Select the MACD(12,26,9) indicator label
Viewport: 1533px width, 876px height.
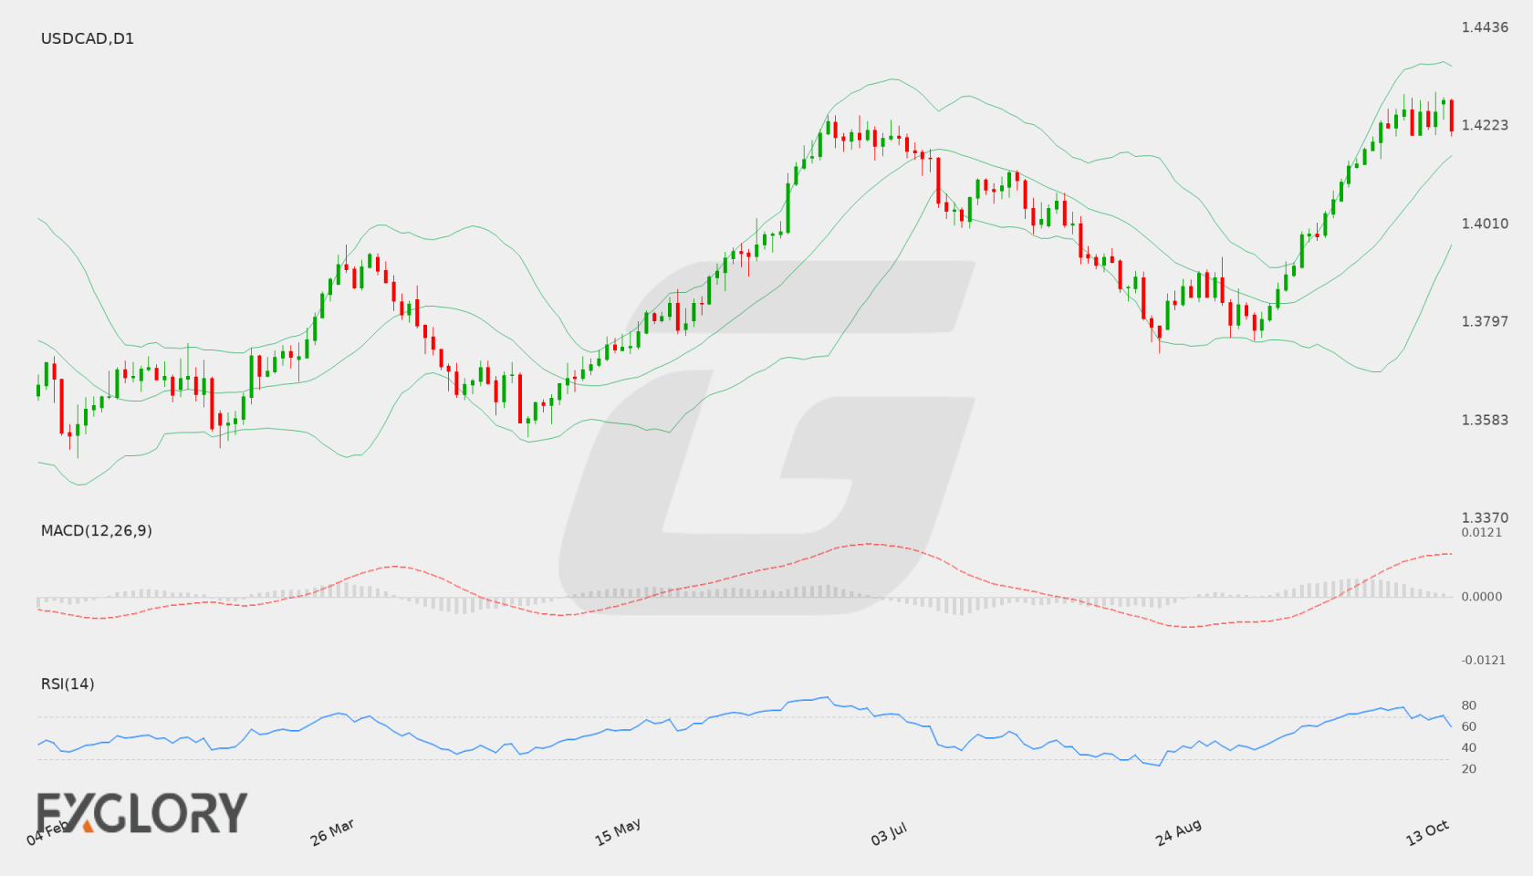click(97, 530)
